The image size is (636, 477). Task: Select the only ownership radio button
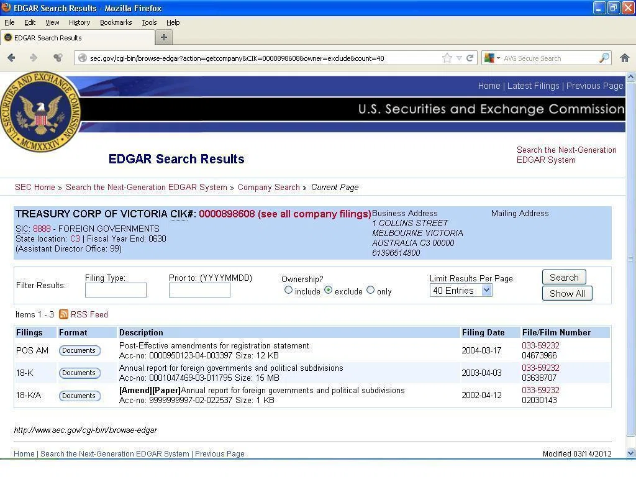(x=370, y=290)
